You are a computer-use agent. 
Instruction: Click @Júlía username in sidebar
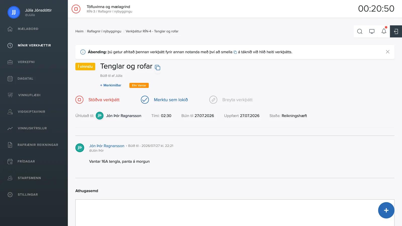point(30,15)
